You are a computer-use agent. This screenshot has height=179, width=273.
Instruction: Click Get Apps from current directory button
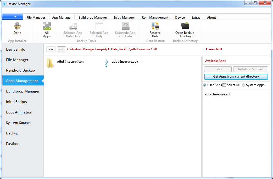tap(236, 77)
